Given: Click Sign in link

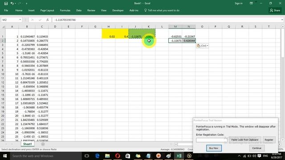Looking at the screenshot, I should click(239, 3).
